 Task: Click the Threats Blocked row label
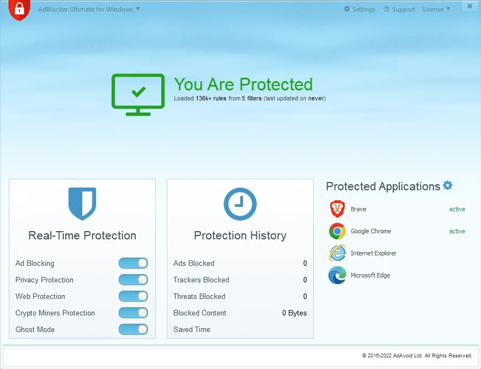click(199, 296)
